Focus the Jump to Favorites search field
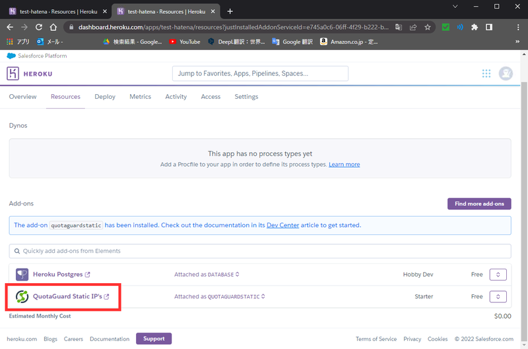The height and width of the screenshot is (349, 528). click(260, 74)
